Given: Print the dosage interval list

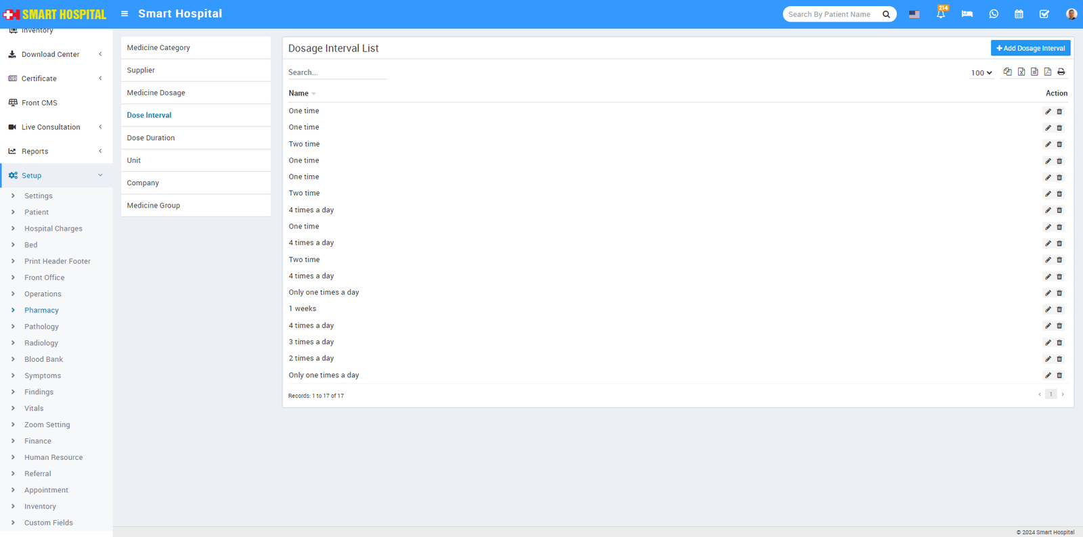Looking at the screenshot, I should (1061, 72).
